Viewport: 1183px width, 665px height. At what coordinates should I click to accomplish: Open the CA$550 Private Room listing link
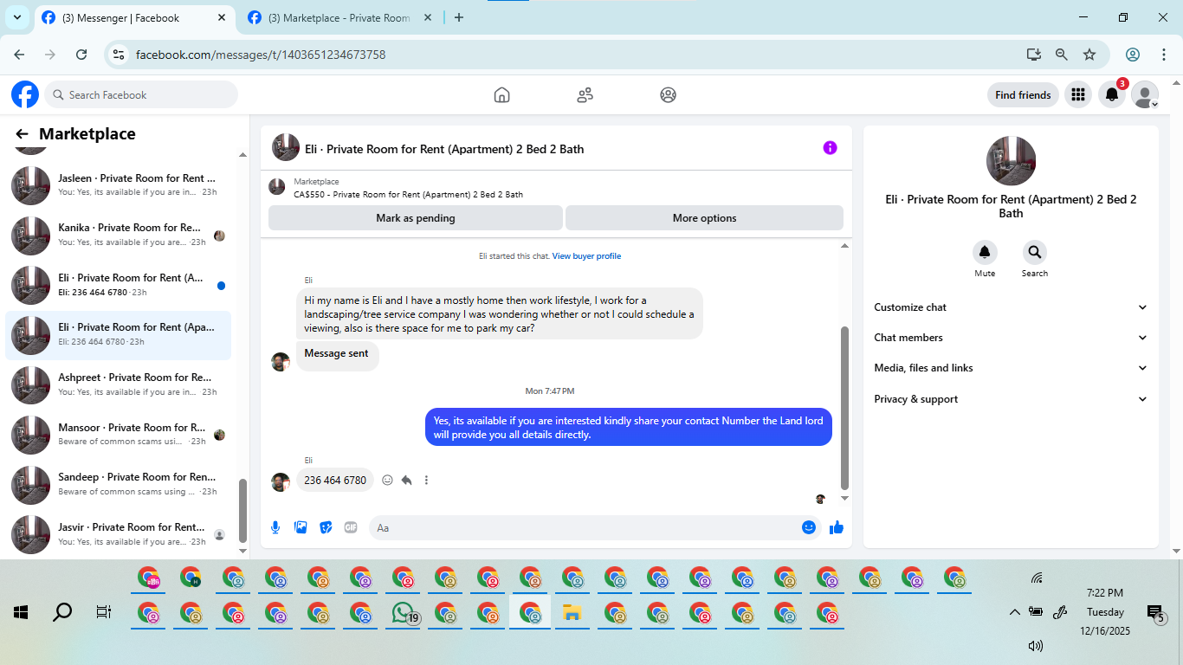click(408, 195)
